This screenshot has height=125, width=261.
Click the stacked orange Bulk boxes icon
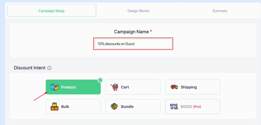(x=55, y=106)
